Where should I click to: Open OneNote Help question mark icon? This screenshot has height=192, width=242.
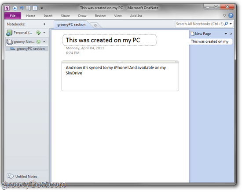point(231,15)
